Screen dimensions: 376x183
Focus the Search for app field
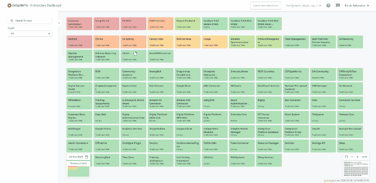[x=30, y=20]
